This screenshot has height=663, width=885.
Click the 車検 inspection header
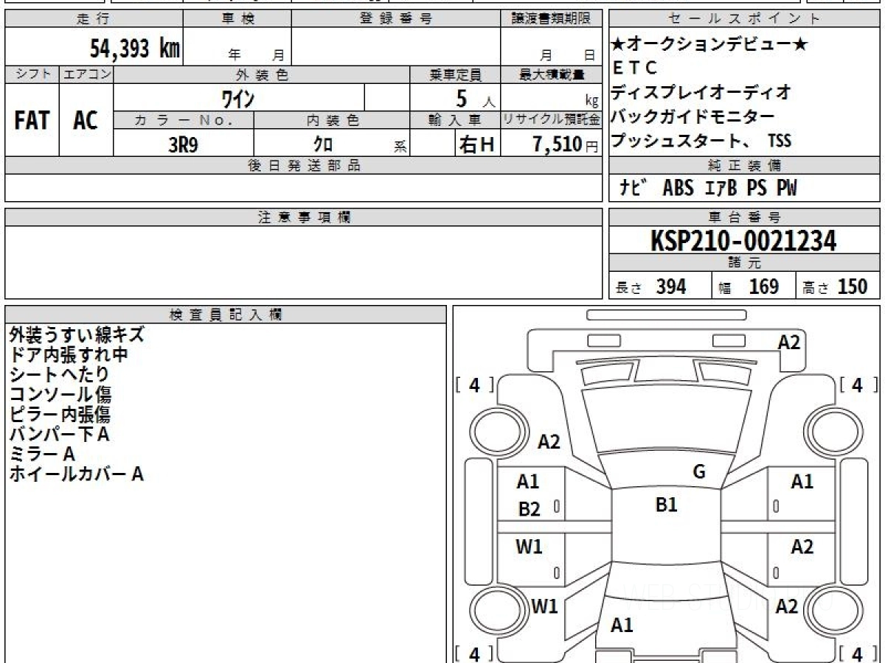coord(237,19)
